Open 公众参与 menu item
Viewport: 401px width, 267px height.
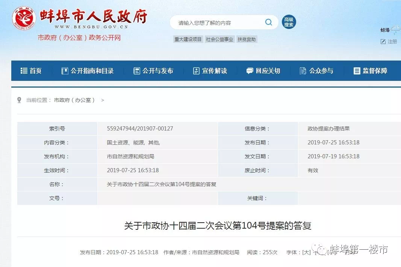pyautogui.click(x=321, y=71)
